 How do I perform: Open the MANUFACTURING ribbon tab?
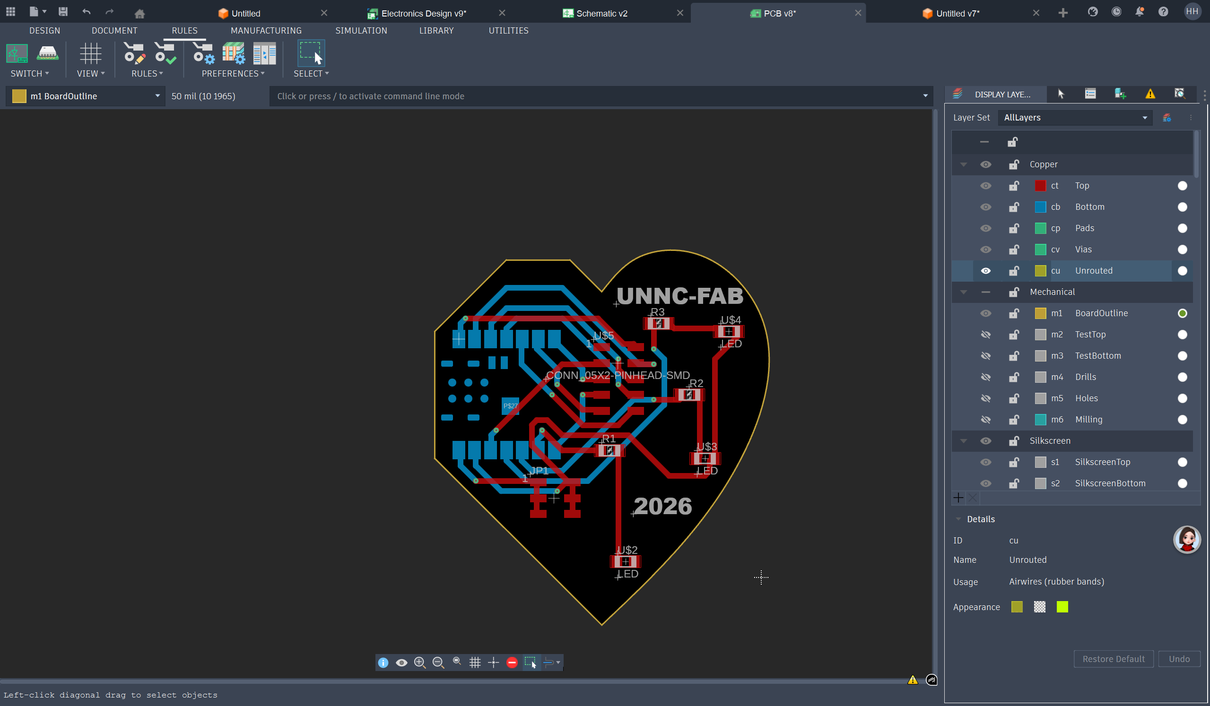tap(266, 31)
